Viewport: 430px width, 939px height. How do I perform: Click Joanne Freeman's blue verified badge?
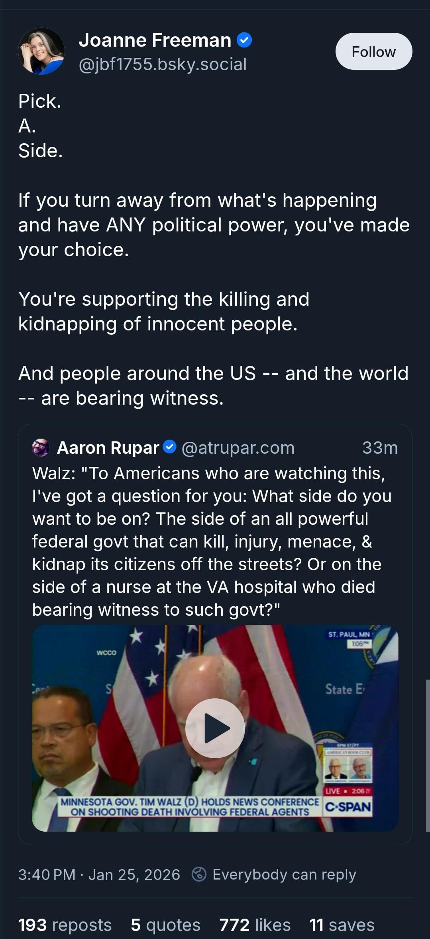pyautogui.click(x=244, y=40)
